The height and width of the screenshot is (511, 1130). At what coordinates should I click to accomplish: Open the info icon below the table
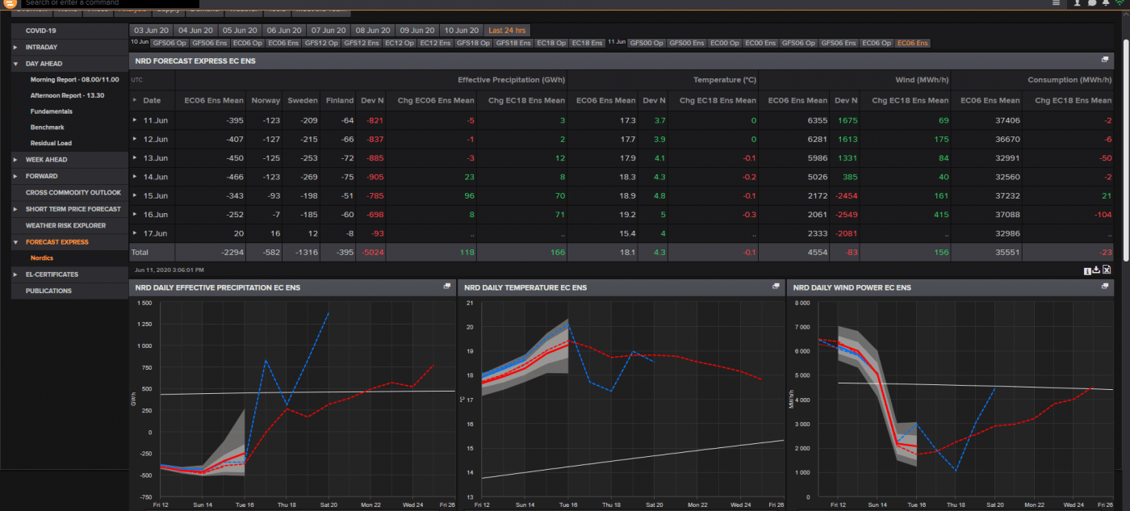click(x=1087, y=270)
